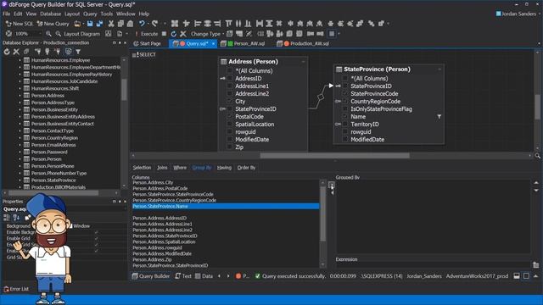543x305 pixels.
Task: Open the Layout menu
Action: coord(72,14)
